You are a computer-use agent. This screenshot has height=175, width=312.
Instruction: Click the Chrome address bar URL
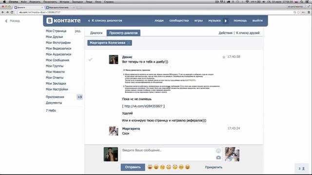click(x=39, y=12)
